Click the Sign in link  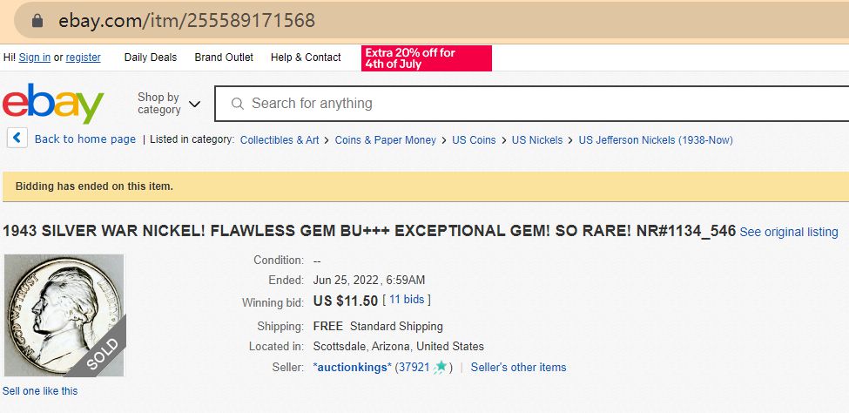[x=35, y=58]
